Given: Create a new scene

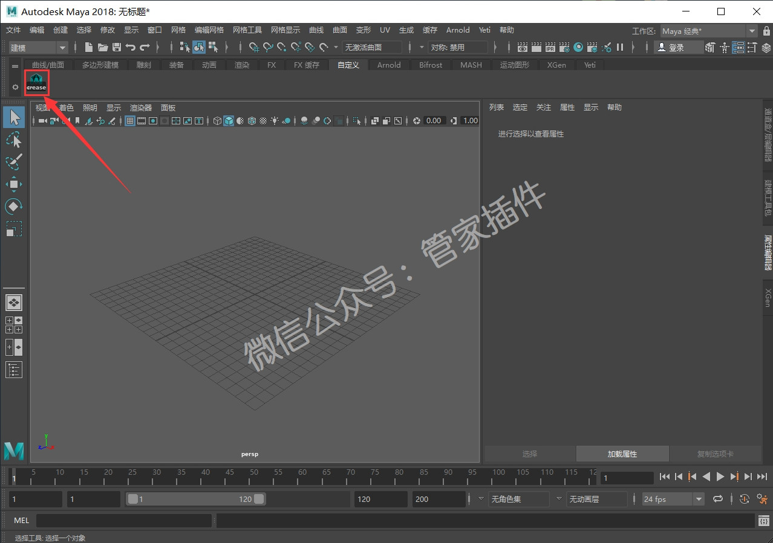Looking at the screenshot, I should tap(89, 47).
